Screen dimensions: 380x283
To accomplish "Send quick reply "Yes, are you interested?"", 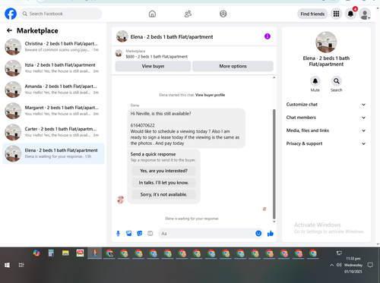I will coord(163,171).
